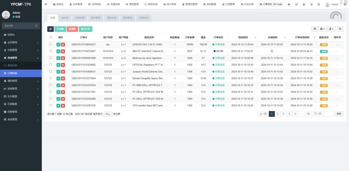
Task: Click the dark refresh button above the table
Action: coord(50,29)
